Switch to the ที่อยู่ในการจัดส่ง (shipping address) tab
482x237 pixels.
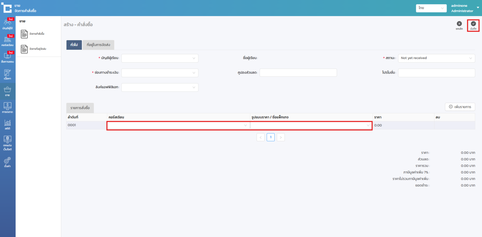98,45
